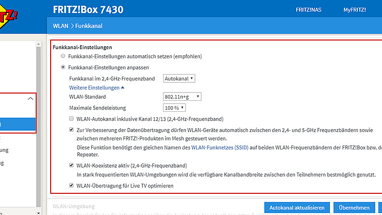This screenshot has height=215, width=382.
Task: Click the Übernehmen button
Action: click(x=354, y=207)
